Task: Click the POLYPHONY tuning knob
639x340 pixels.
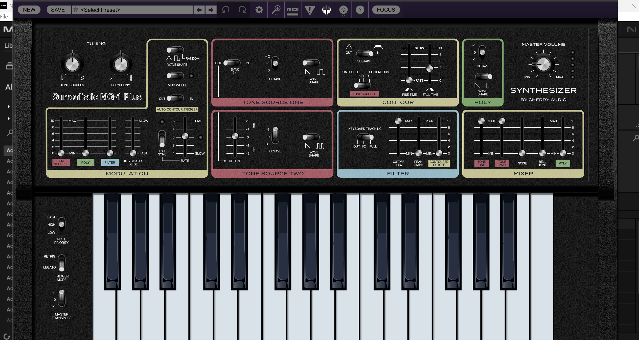Action: (121, 64)
